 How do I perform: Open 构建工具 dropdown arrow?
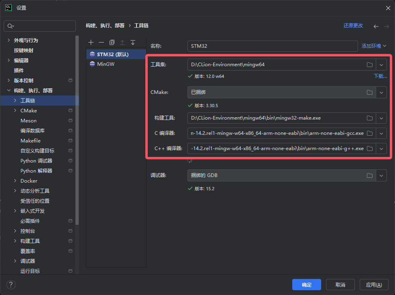click(x=381, y=118)
